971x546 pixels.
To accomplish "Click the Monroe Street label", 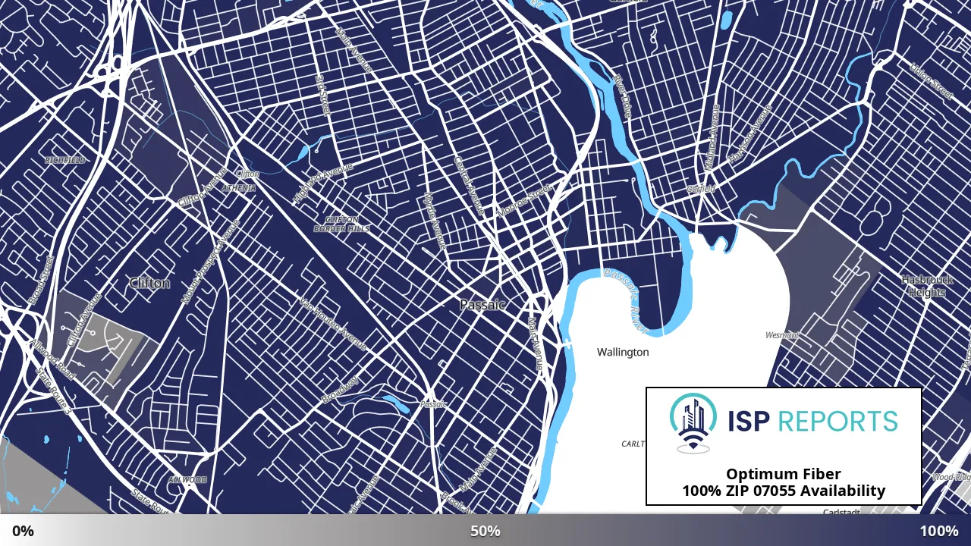I will click(x=524, y=201).
